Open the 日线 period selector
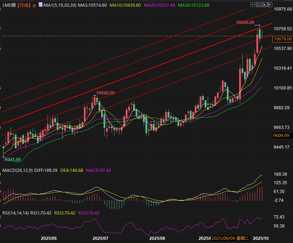The image size is (293, 243). (24, 5)
